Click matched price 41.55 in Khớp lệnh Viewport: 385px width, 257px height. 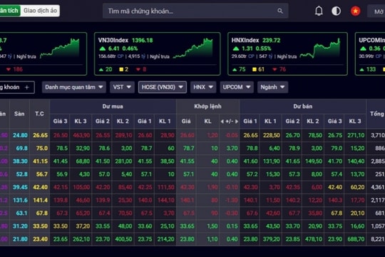click(x=187, y=161)
